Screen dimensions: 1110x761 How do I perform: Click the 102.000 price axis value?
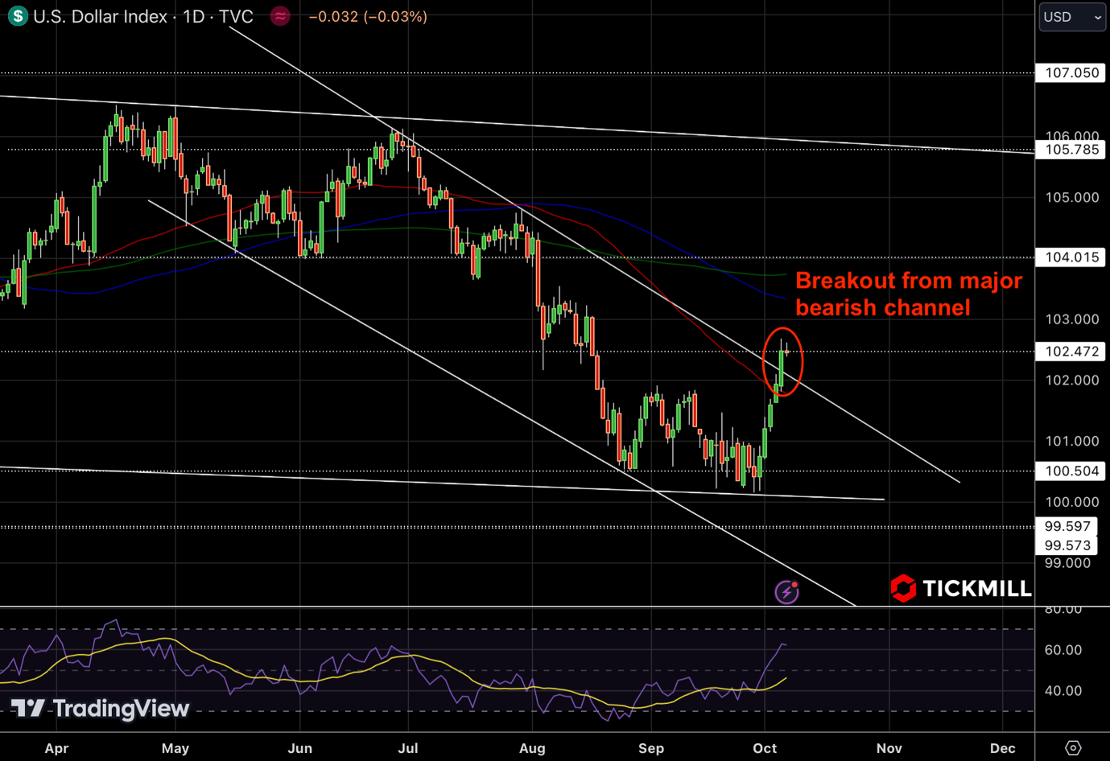tap(1071, 380)
